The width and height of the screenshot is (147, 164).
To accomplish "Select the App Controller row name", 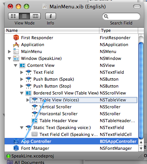I will (36, 141).
